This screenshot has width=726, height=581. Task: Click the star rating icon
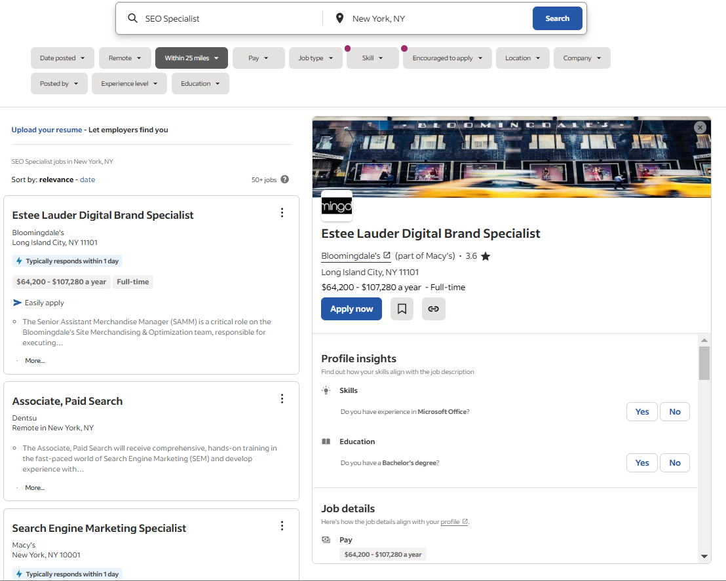[x=486, y=256]
